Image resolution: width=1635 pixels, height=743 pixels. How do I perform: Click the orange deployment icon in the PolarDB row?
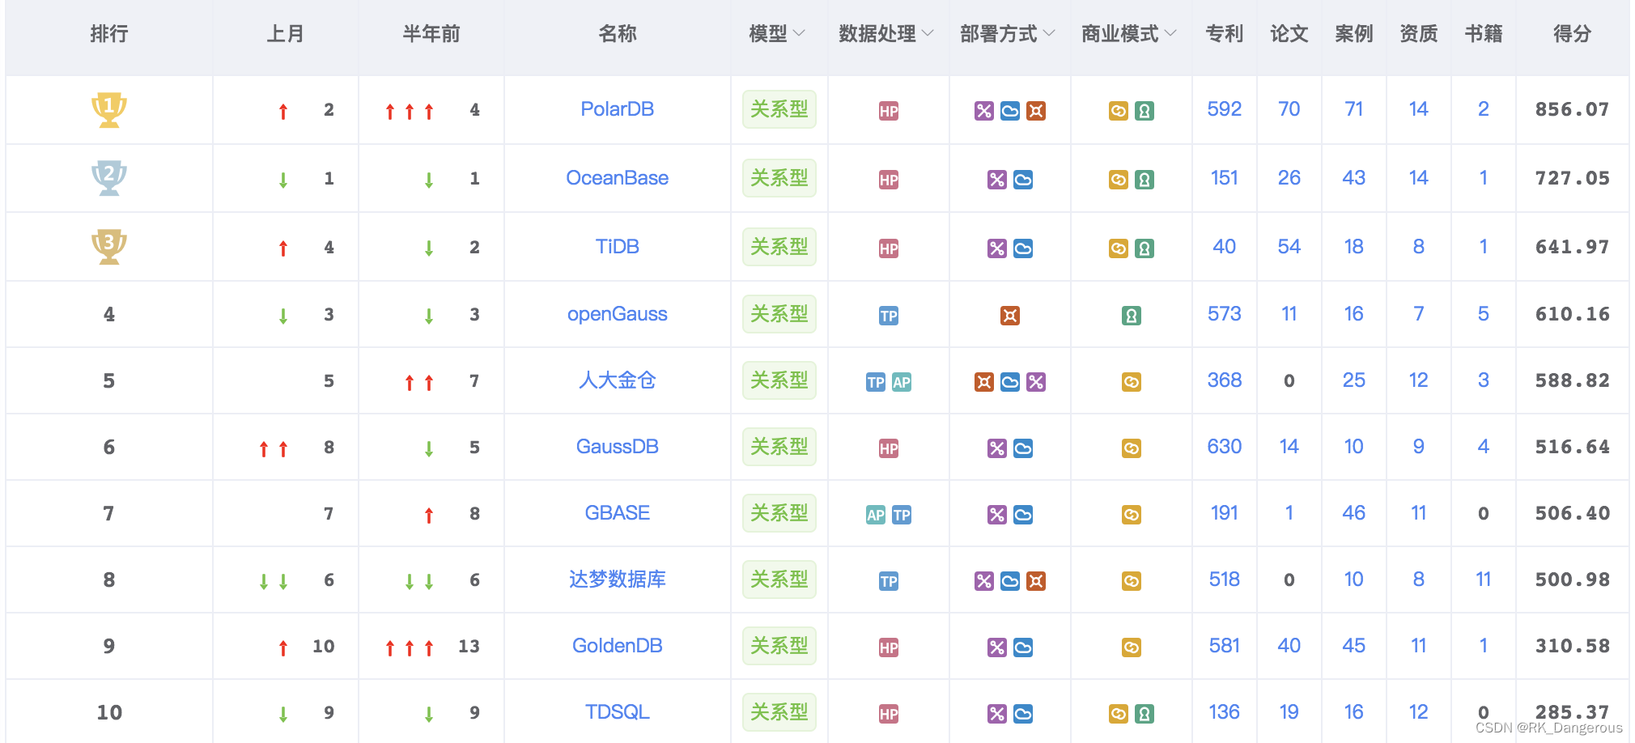pos(1036,111)
